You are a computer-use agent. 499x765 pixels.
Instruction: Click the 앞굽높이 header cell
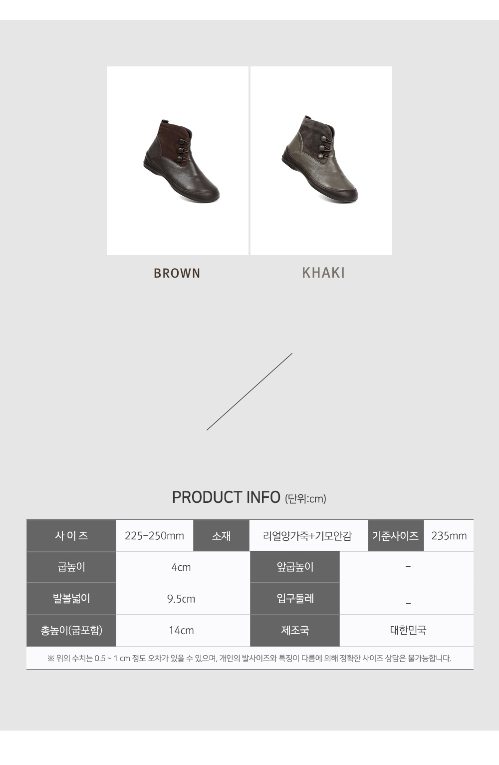295,567
